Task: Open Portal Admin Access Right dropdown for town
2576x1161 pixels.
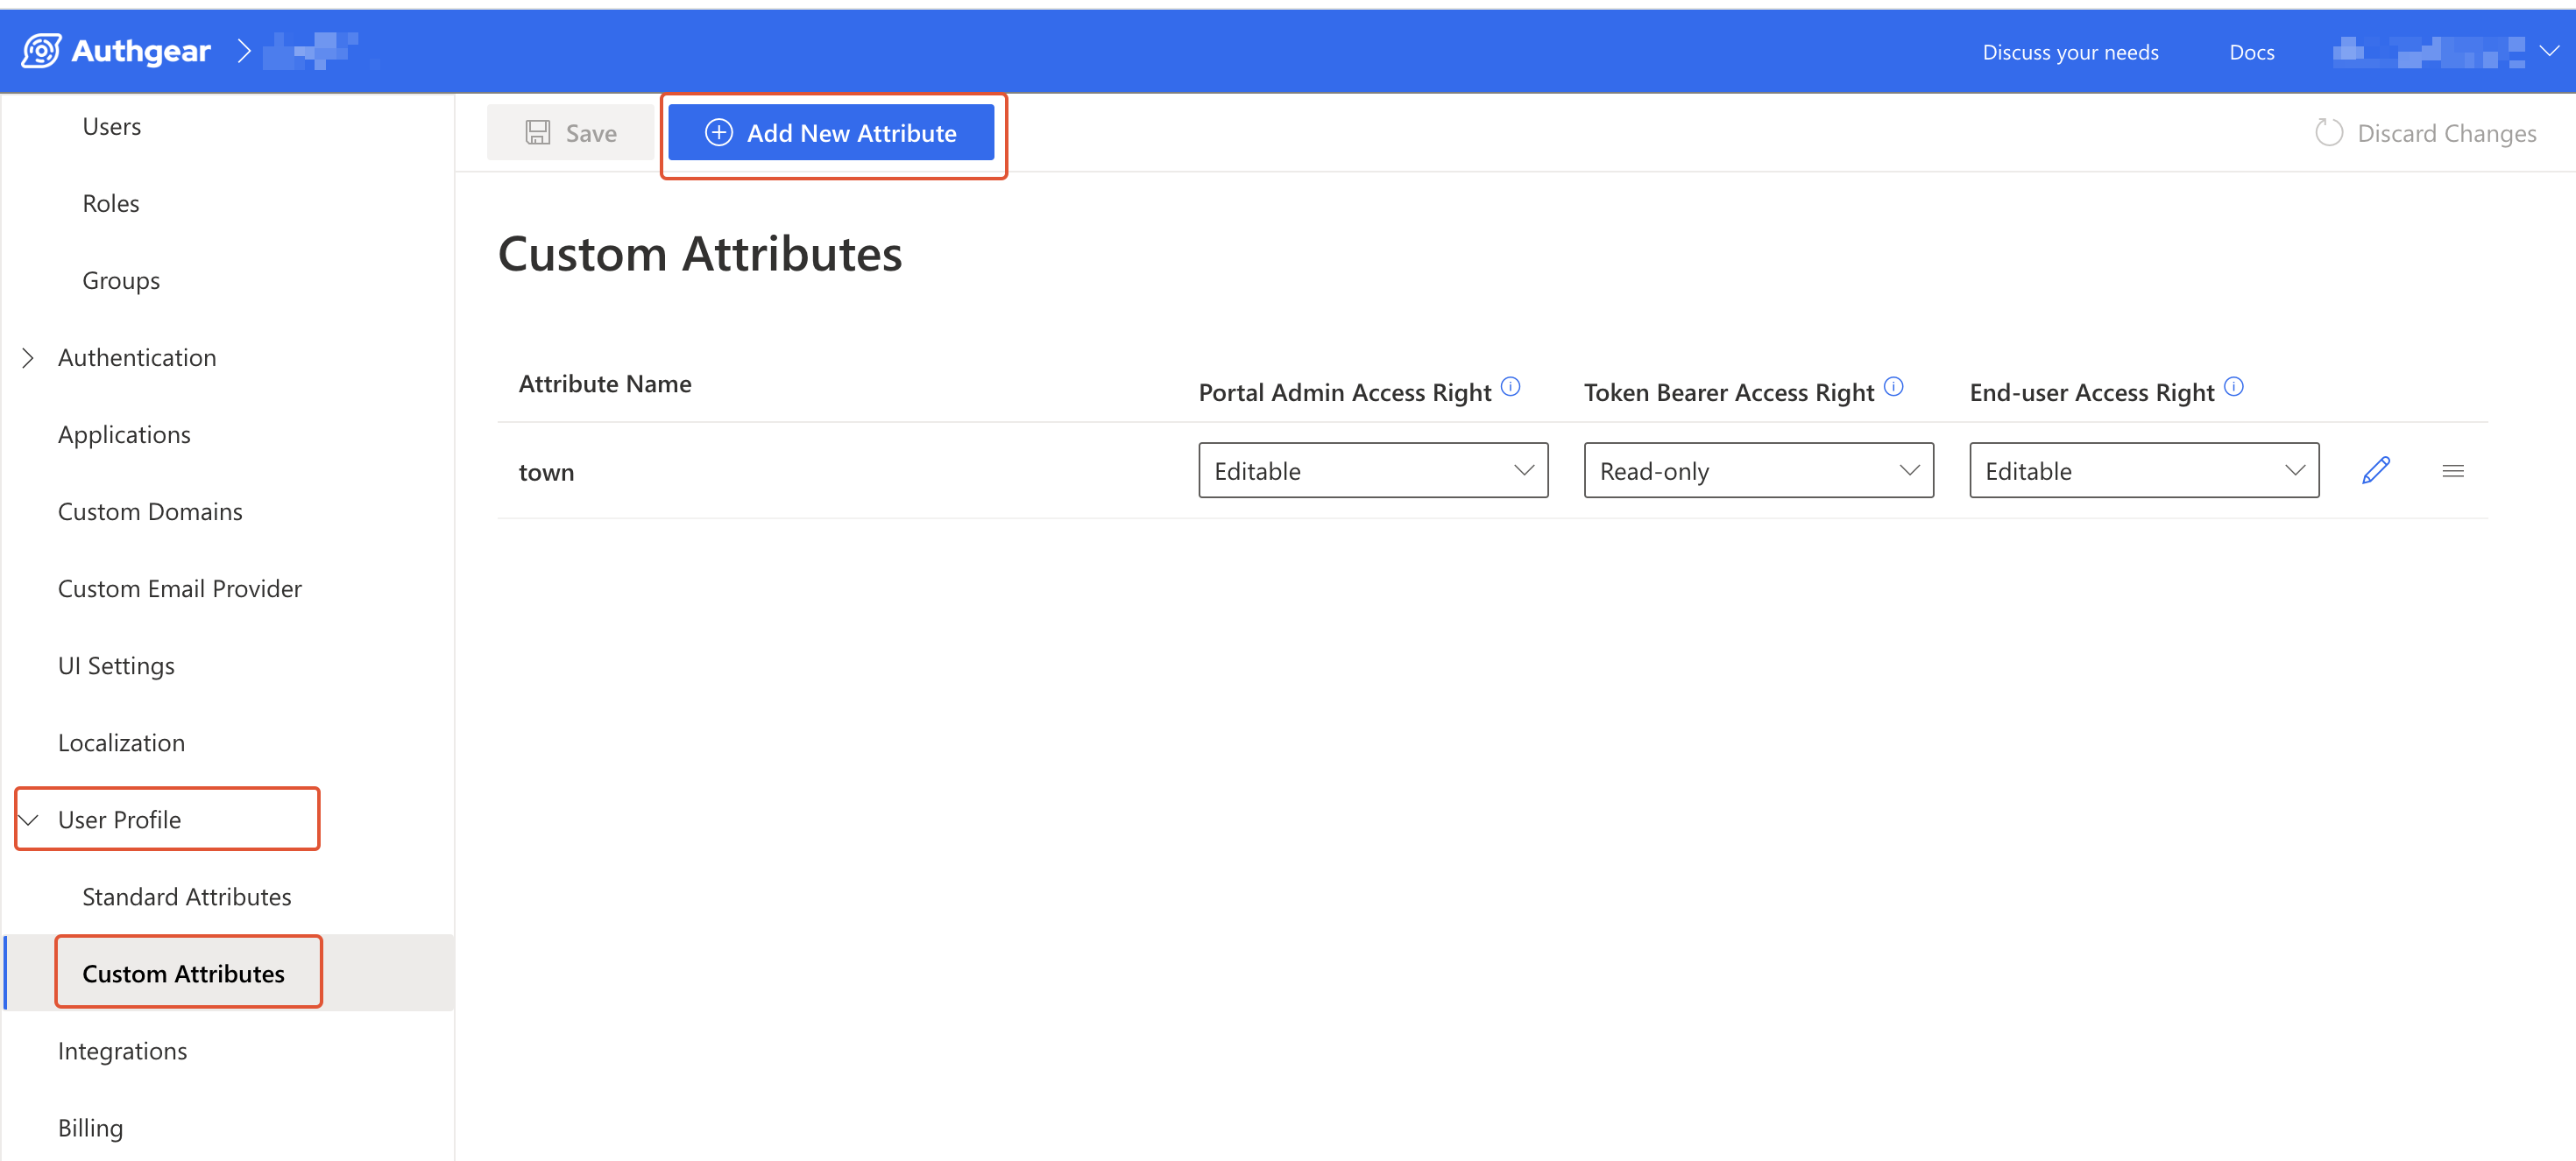Action: (1373, 470)
